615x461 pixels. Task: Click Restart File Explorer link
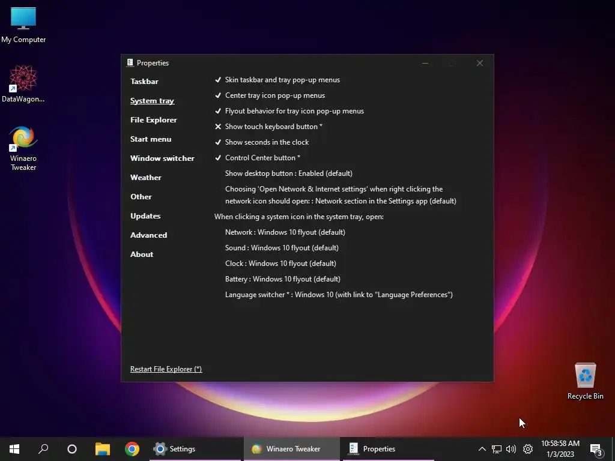point(166,369)
